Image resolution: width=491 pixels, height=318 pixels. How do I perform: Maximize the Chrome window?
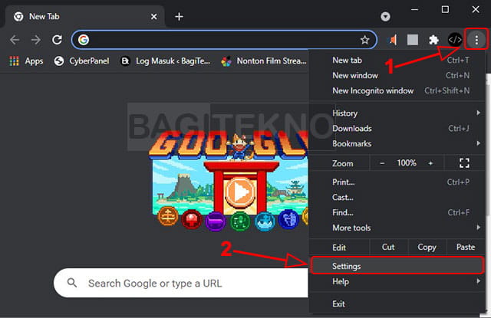pos(445,10)
